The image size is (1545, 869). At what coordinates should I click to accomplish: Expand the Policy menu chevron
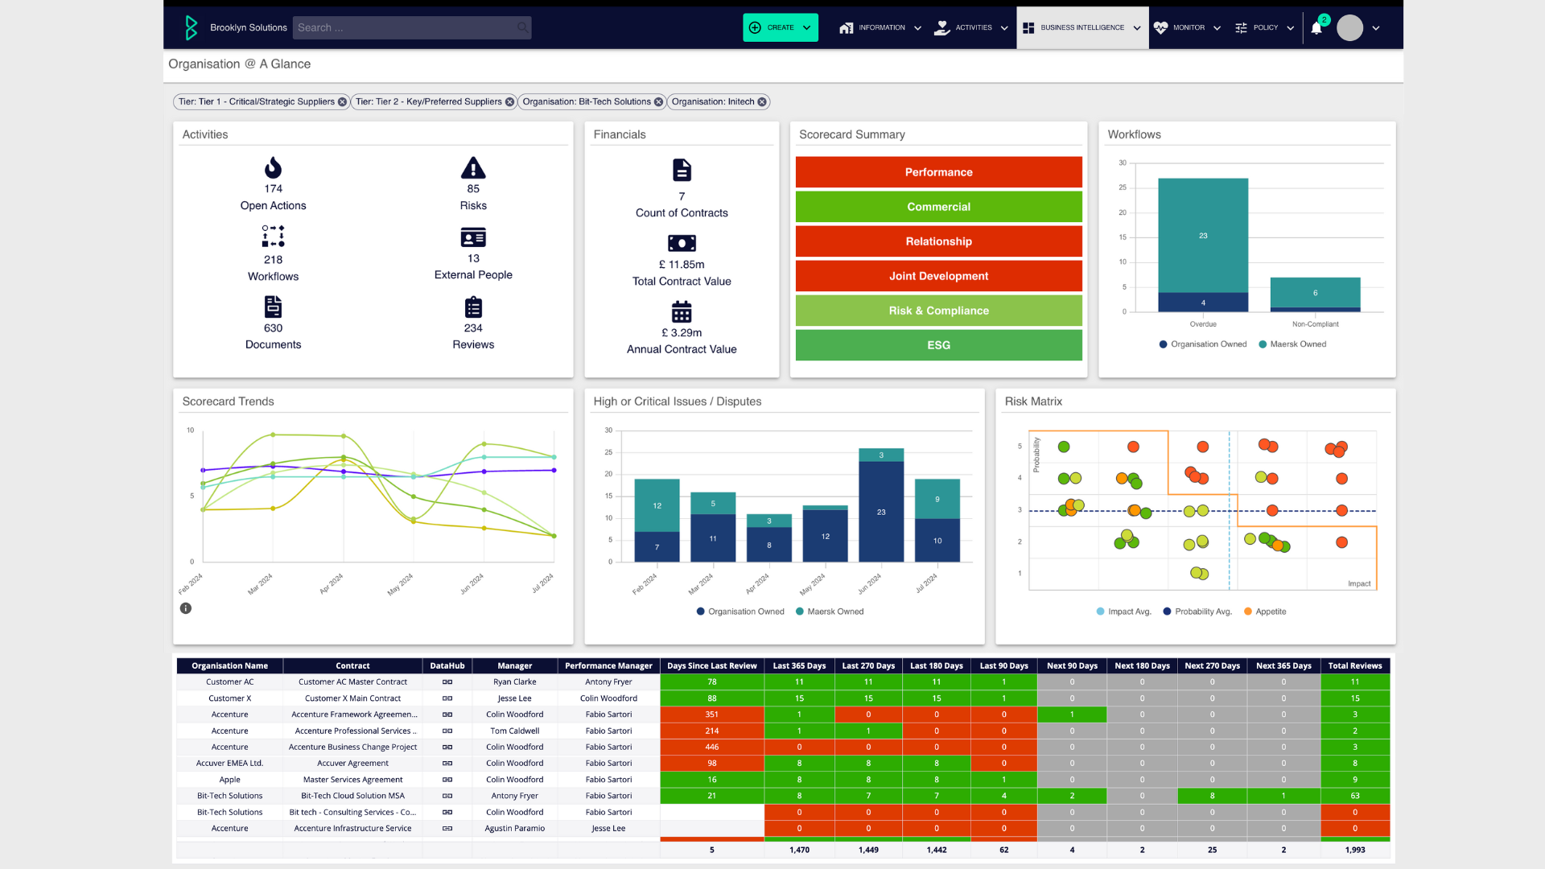point(1291,28)
